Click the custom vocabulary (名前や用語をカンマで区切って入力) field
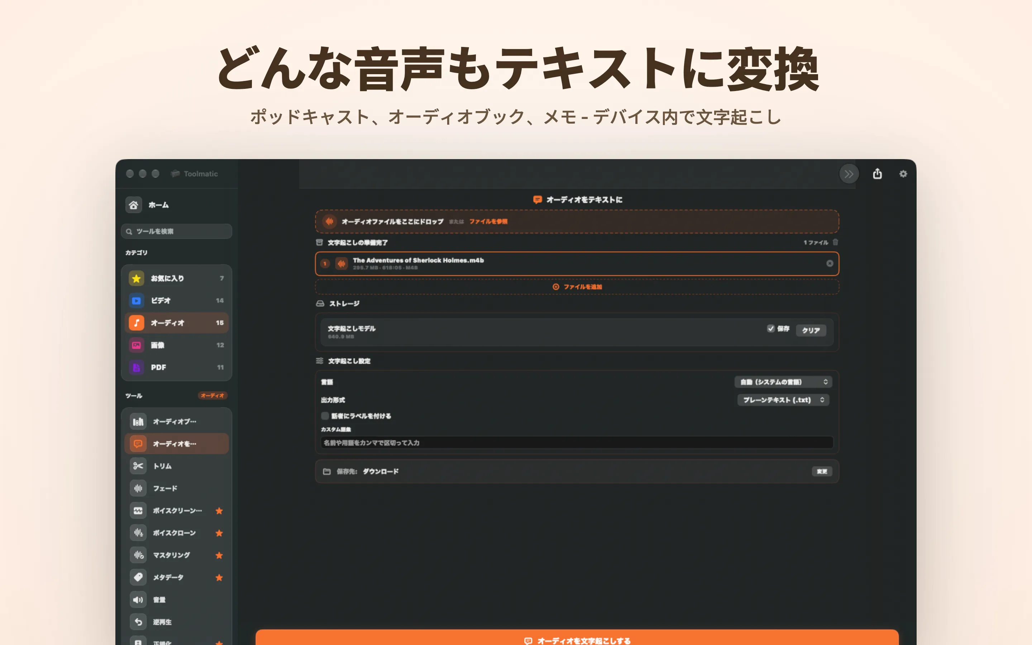Viewport: 1032px width, 645px height. pyautogui.click(x=577, y=443)
